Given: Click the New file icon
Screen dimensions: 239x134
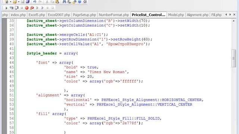Looking at the screenshot, I should click(x=7, y=2).
